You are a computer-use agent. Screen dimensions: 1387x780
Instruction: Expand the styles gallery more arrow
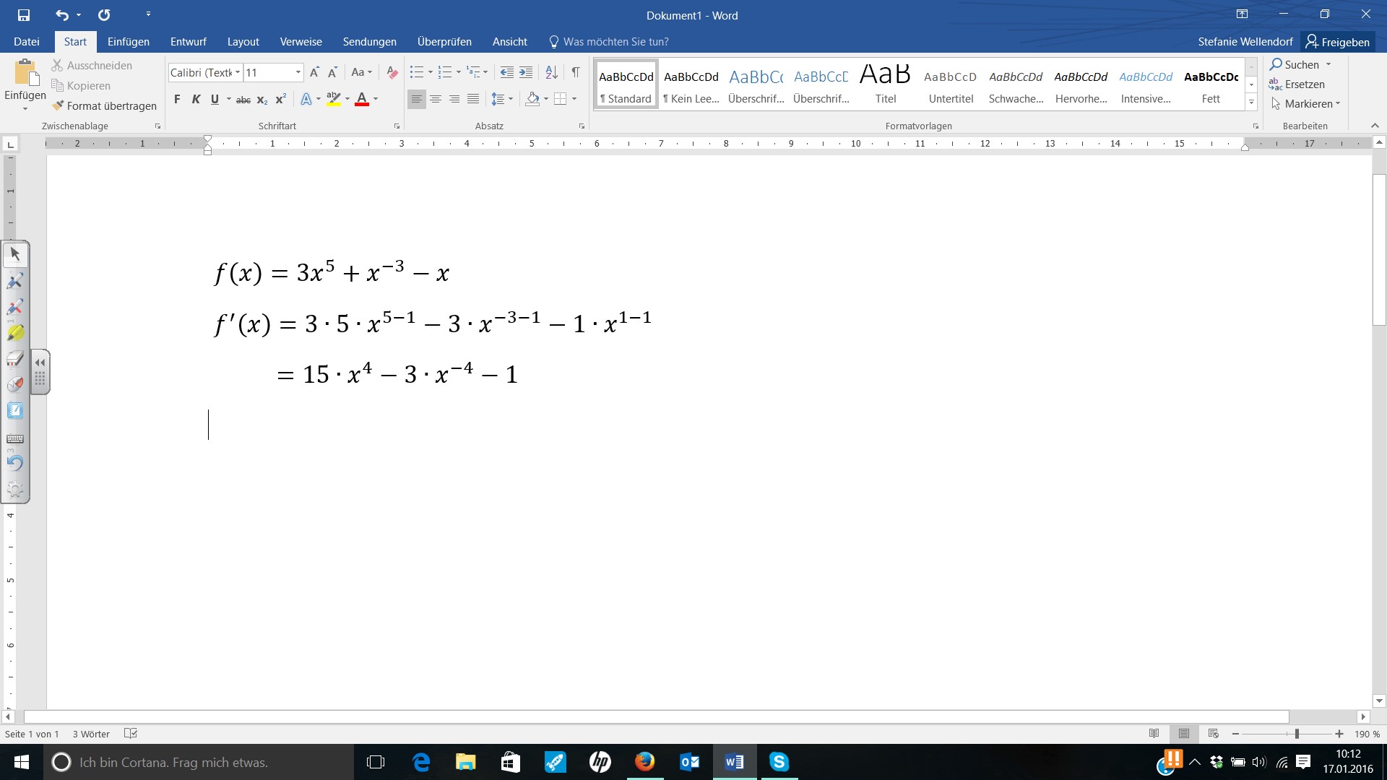1251,103
